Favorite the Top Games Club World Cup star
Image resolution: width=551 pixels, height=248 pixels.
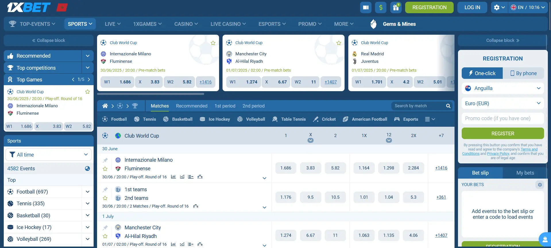coord(88,92)
